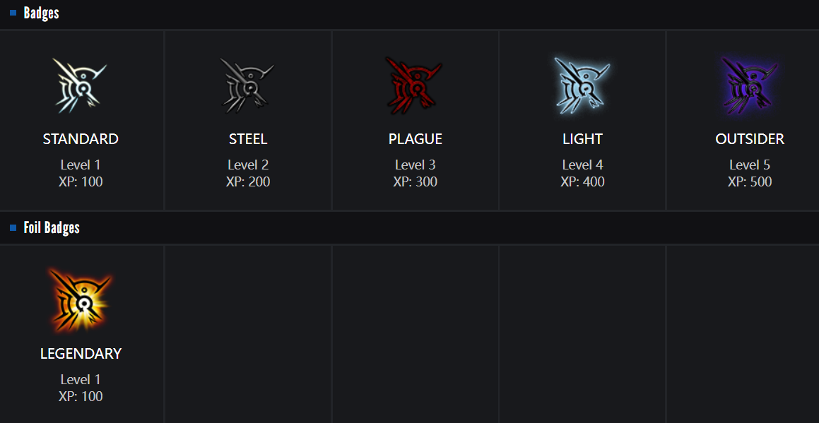This screenshot has height=423, width=819.
Task: Click the blue square beside Foil Badges
Action: (13, 227)
